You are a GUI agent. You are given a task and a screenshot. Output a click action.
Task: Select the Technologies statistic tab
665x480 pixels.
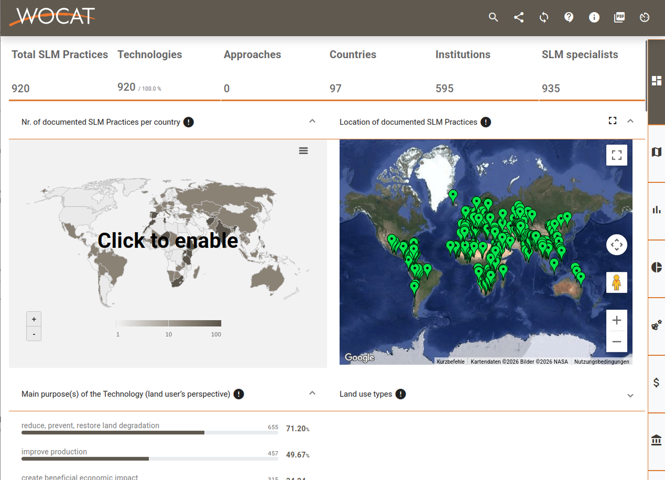click(x=150, y=54)
